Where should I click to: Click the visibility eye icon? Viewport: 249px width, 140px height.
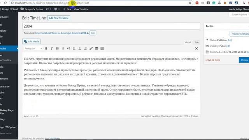tap(207, 46)
